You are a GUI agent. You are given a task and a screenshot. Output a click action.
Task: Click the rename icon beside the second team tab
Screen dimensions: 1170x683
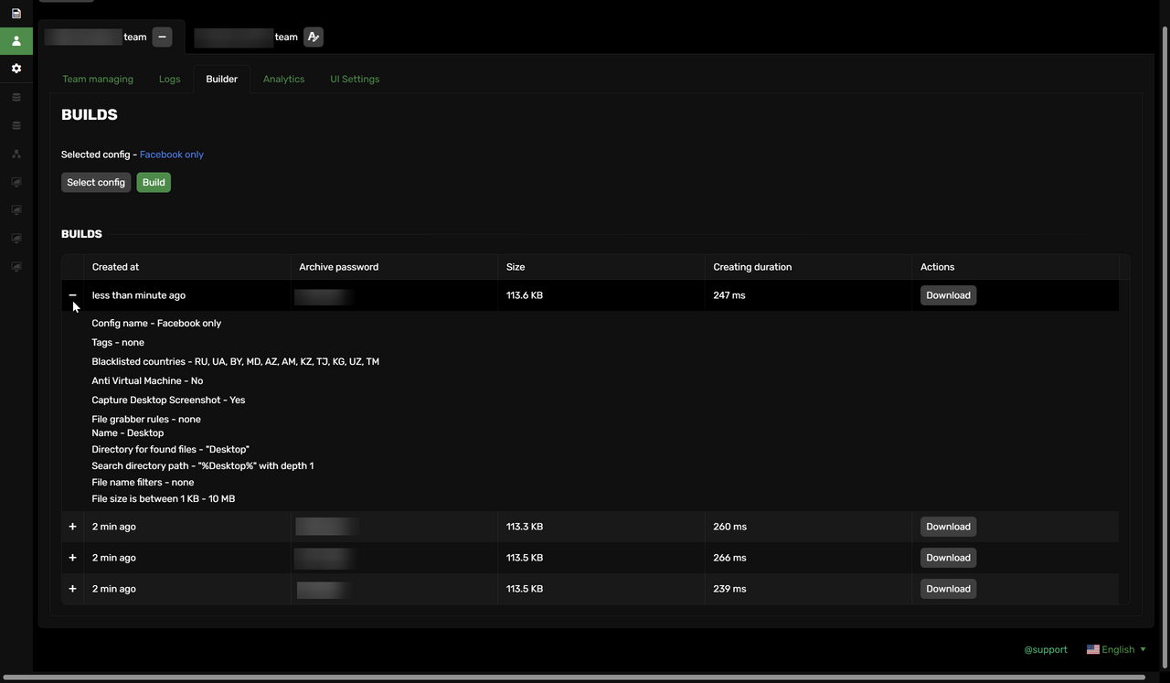[314, 37]
